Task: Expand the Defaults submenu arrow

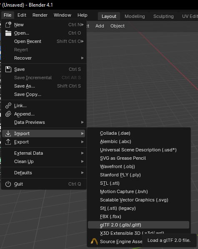Action: coord(83,173)
